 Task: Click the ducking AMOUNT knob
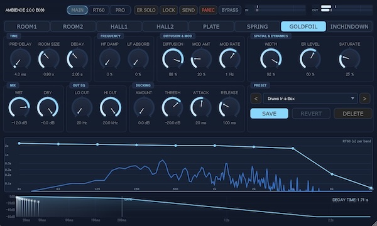tap(144, 107)
